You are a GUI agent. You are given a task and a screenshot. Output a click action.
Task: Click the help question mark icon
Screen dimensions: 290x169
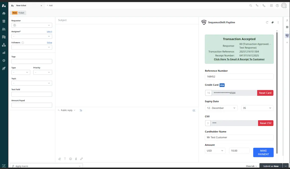point(277,5)
